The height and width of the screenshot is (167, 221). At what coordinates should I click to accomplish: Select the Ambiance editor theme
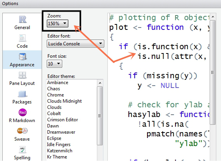click(58, 83)
